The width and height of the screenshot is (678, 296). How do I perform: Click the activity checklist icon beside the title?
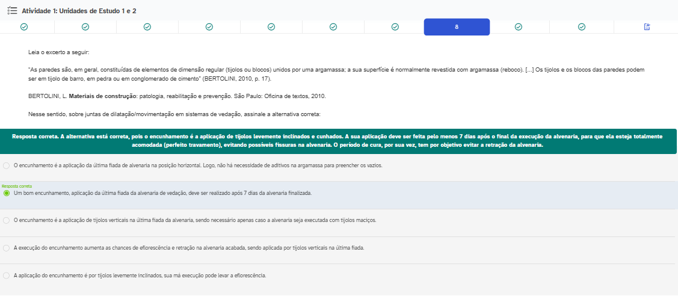pos(11,11)
